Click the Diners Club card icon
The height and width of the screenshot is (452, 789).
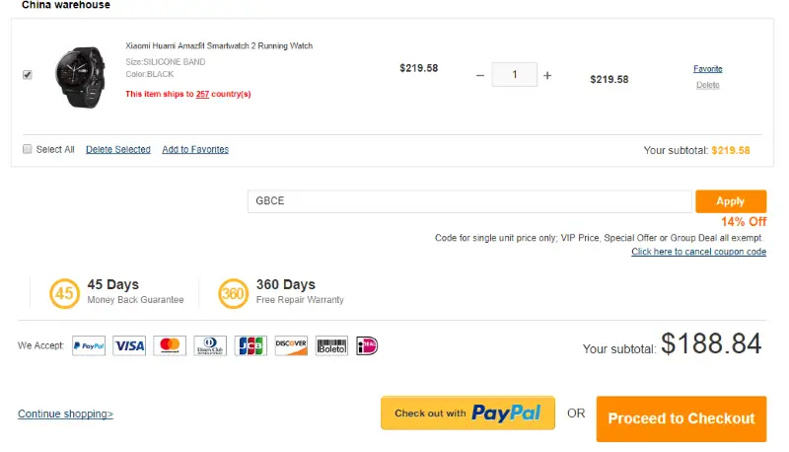point(210,345)
